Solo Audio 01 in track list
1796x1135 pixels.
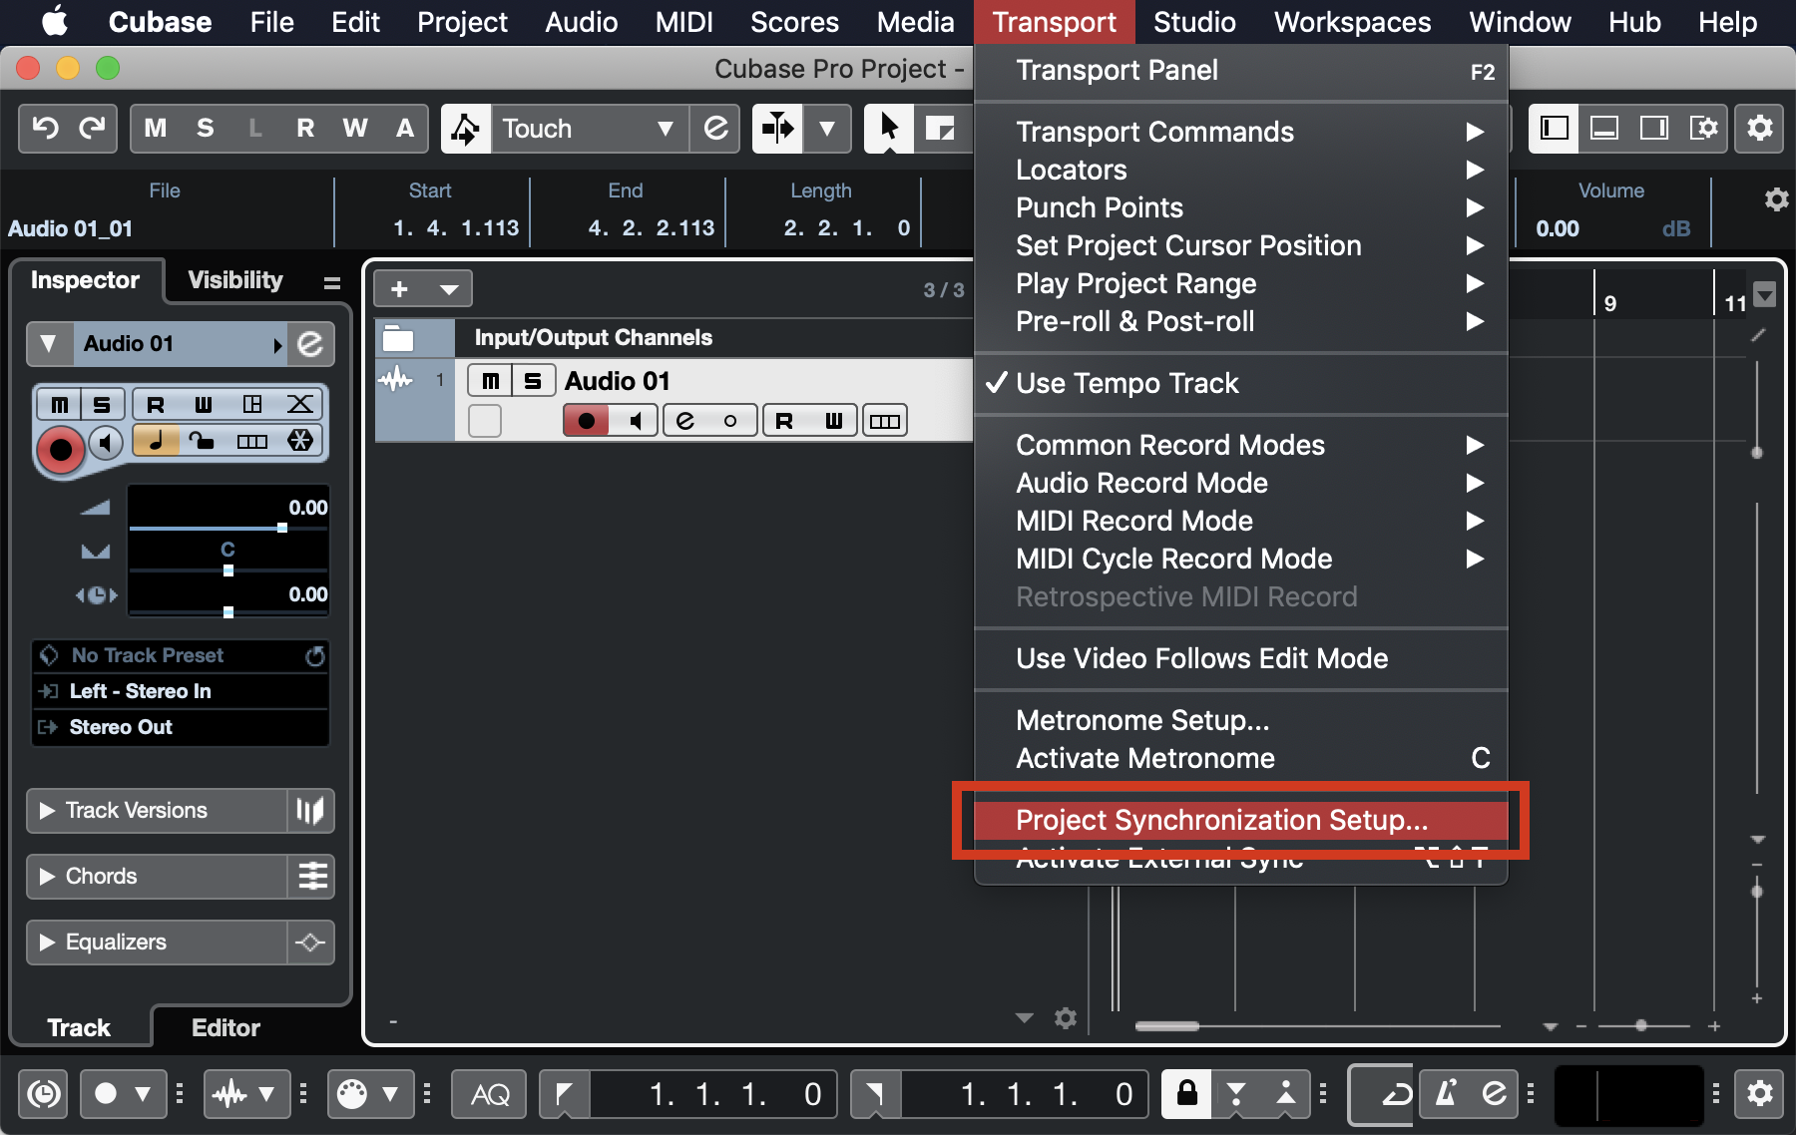pos(533,381)
